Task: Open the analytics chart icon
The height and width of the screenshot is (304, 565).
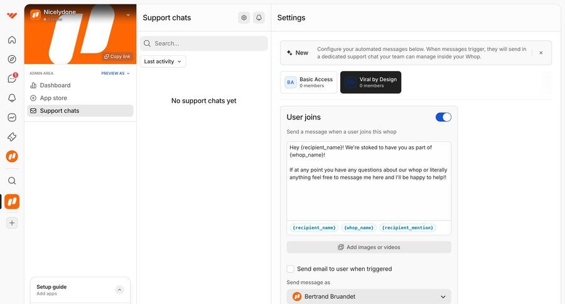Action: coord(12,117)
